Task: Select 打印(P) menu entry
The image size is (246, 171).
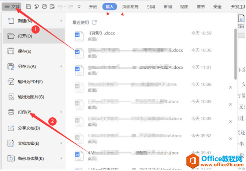Action: point(34,112)
